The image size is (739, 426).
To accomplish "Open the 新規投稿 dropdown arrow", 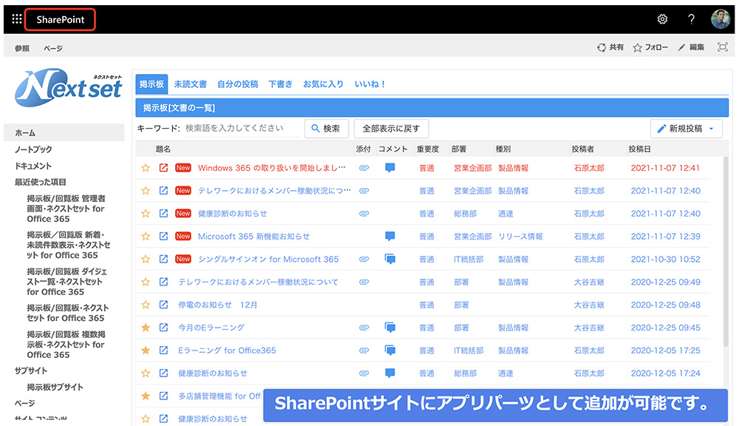I will (x=711, y=129).
